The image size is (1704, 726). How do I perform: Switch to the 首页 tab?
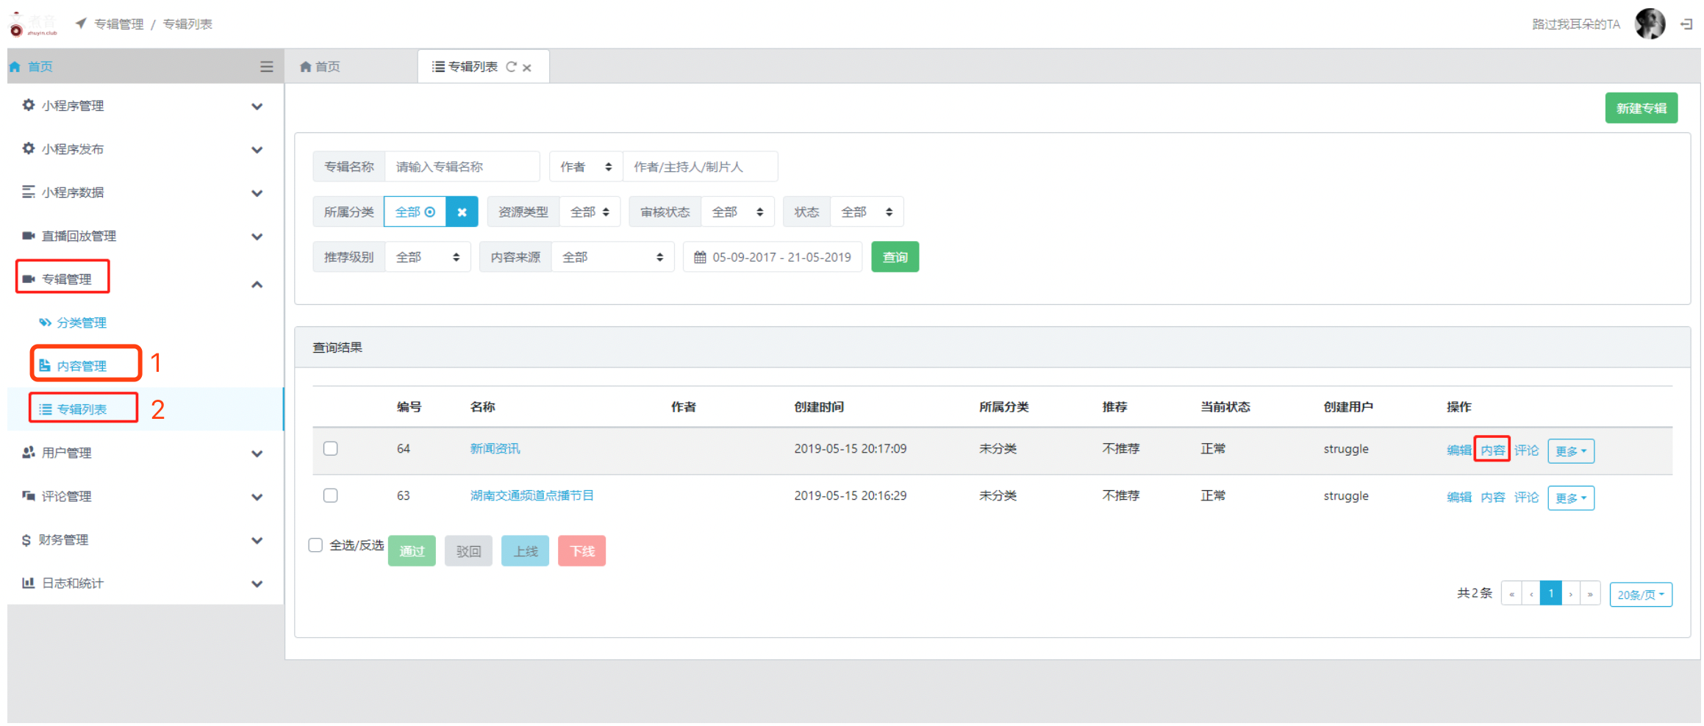321,67
